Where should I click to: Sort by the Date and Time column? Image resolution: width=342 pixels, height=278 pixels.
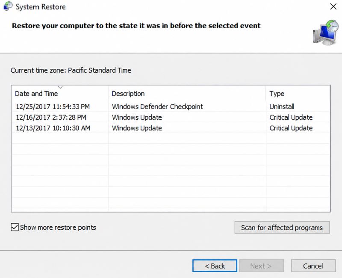(x=60, y=93)
